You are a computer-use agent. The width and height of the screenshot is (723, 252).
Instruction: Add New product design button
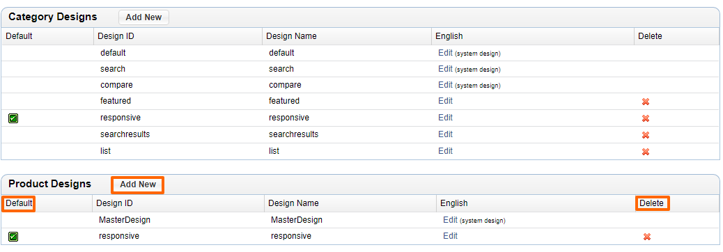[138, 184]
